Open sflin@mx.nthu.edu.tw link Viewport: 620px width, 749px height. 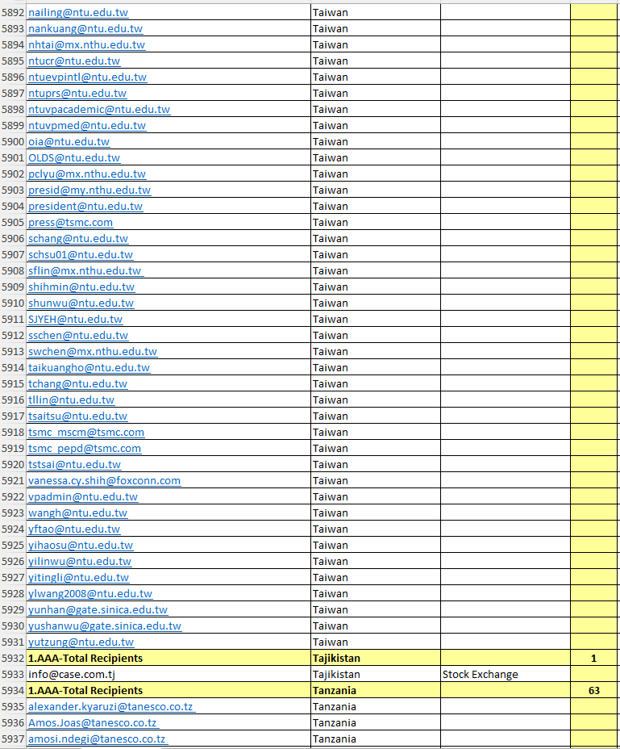(86, 271)
